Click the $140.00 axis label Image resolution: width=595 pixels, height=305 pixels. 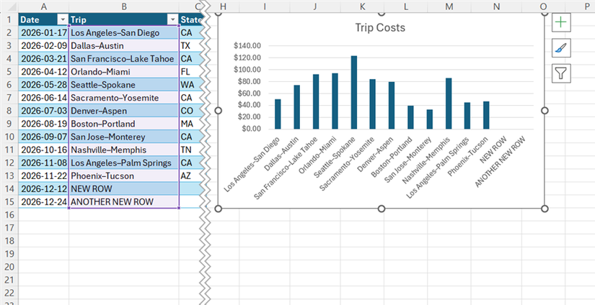(248, 46)
